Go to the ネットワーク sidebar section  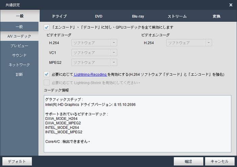point(19,65)
